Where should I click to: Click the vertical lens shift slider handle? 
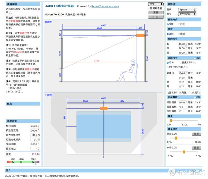click(176, 138)
